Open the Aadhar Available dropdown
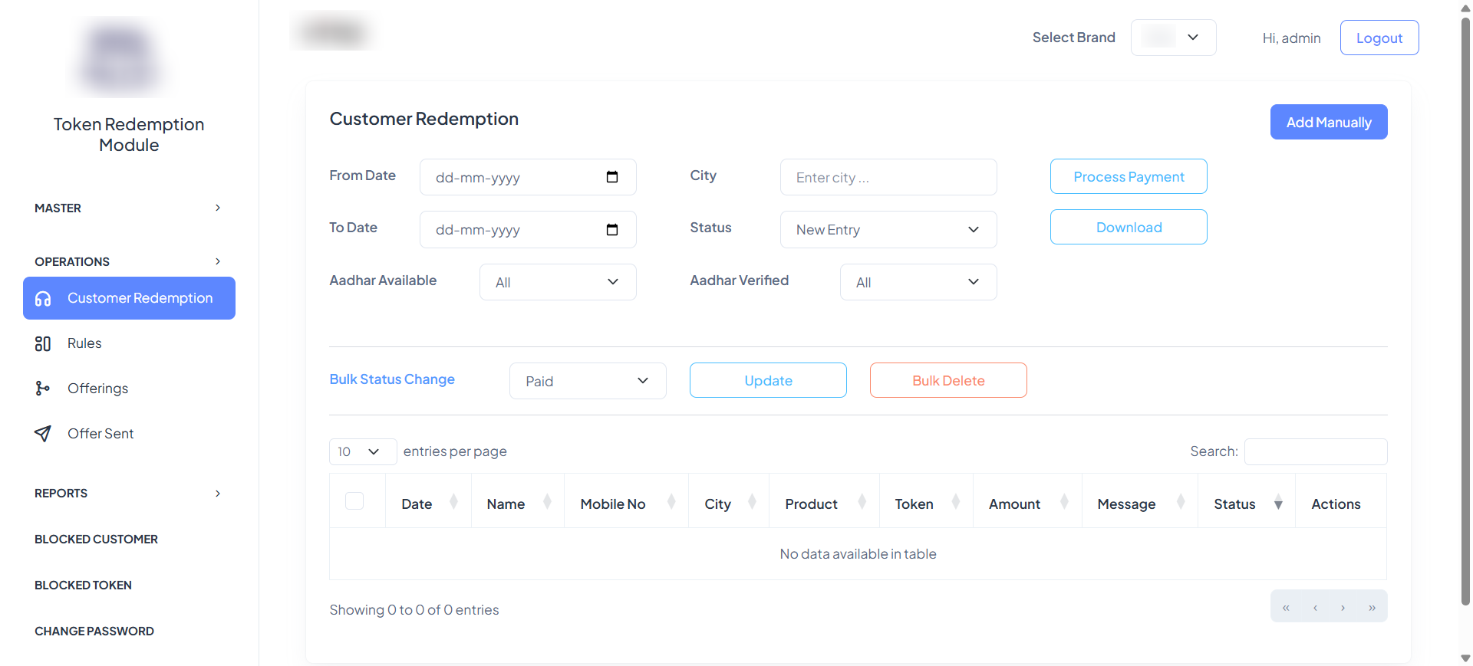Image resolution: width=1473 pixels, height=666 pixels. [558, 282]
